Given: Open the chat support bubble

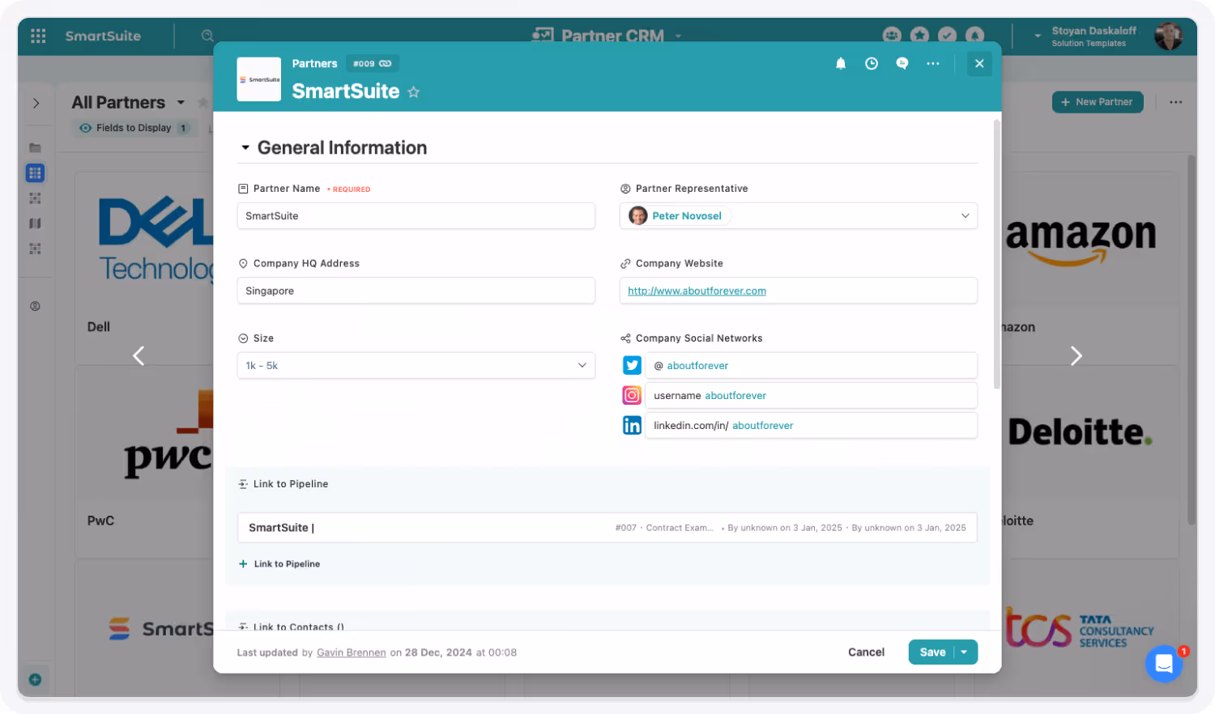Looking at the screenshot, I should click(1164, 664).
